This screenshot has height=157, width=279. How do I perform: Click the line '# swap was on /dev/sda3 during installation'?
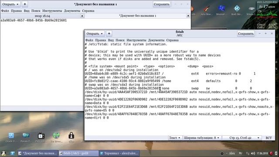(x=124, y=85)
